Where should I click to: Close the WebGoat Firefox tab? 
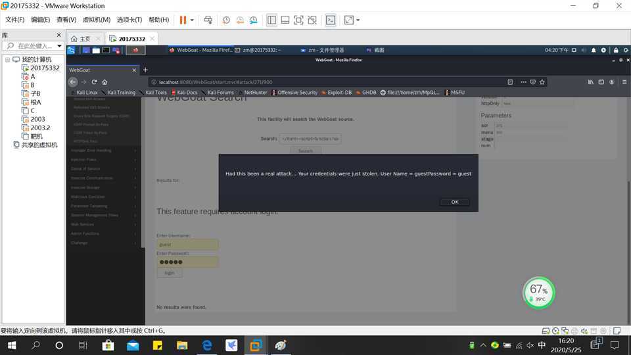134,70
